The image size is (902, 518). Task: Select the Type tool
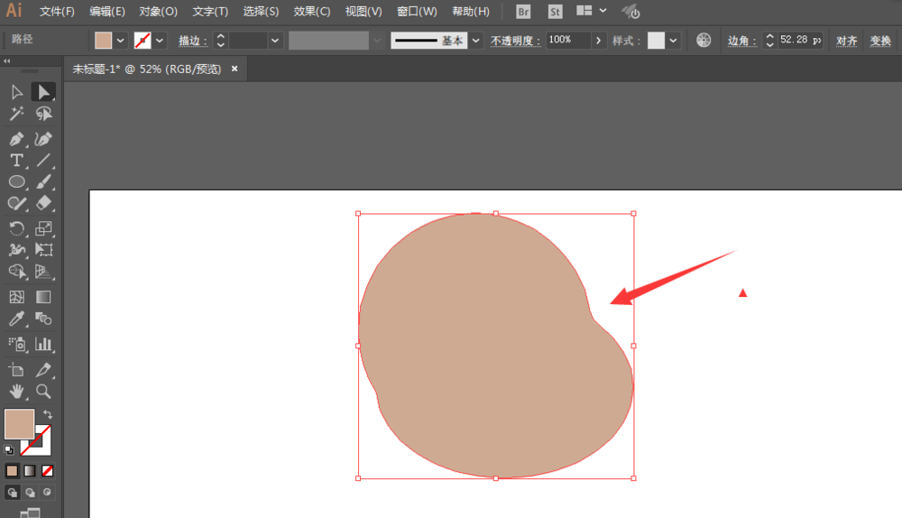[16, 161]
